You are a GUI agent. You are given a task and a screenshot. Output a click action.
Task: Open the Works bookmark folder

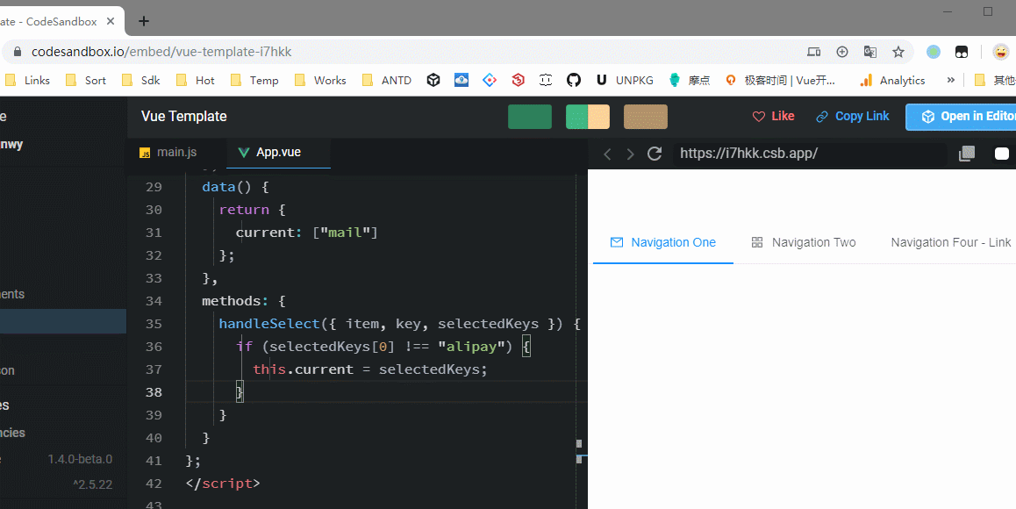point(320,81)
